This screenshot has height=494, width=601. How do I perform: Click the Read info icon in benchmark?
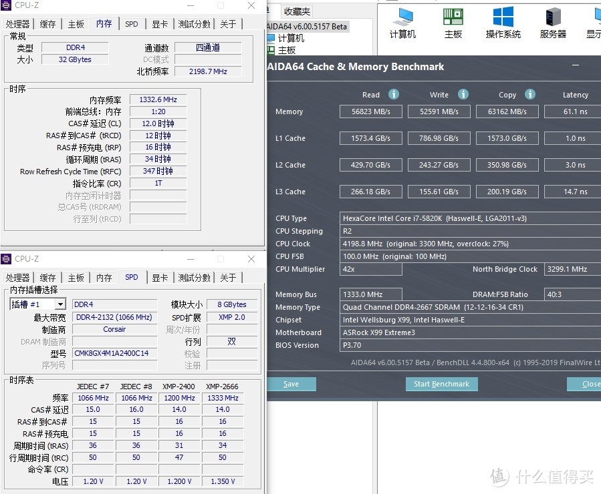pos(394,94)
